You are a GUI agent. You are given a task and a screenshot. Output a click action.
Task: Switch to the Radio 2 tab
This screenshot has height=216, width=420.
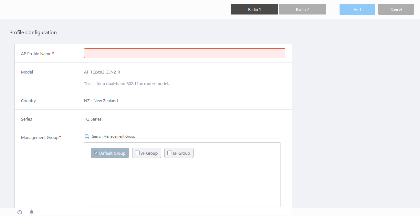pyautogui.click(x=302, y=9)
